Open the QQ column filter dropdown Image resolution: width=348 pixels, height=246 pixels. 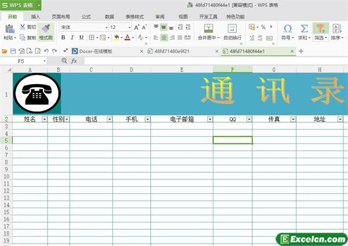click(249, 120)
